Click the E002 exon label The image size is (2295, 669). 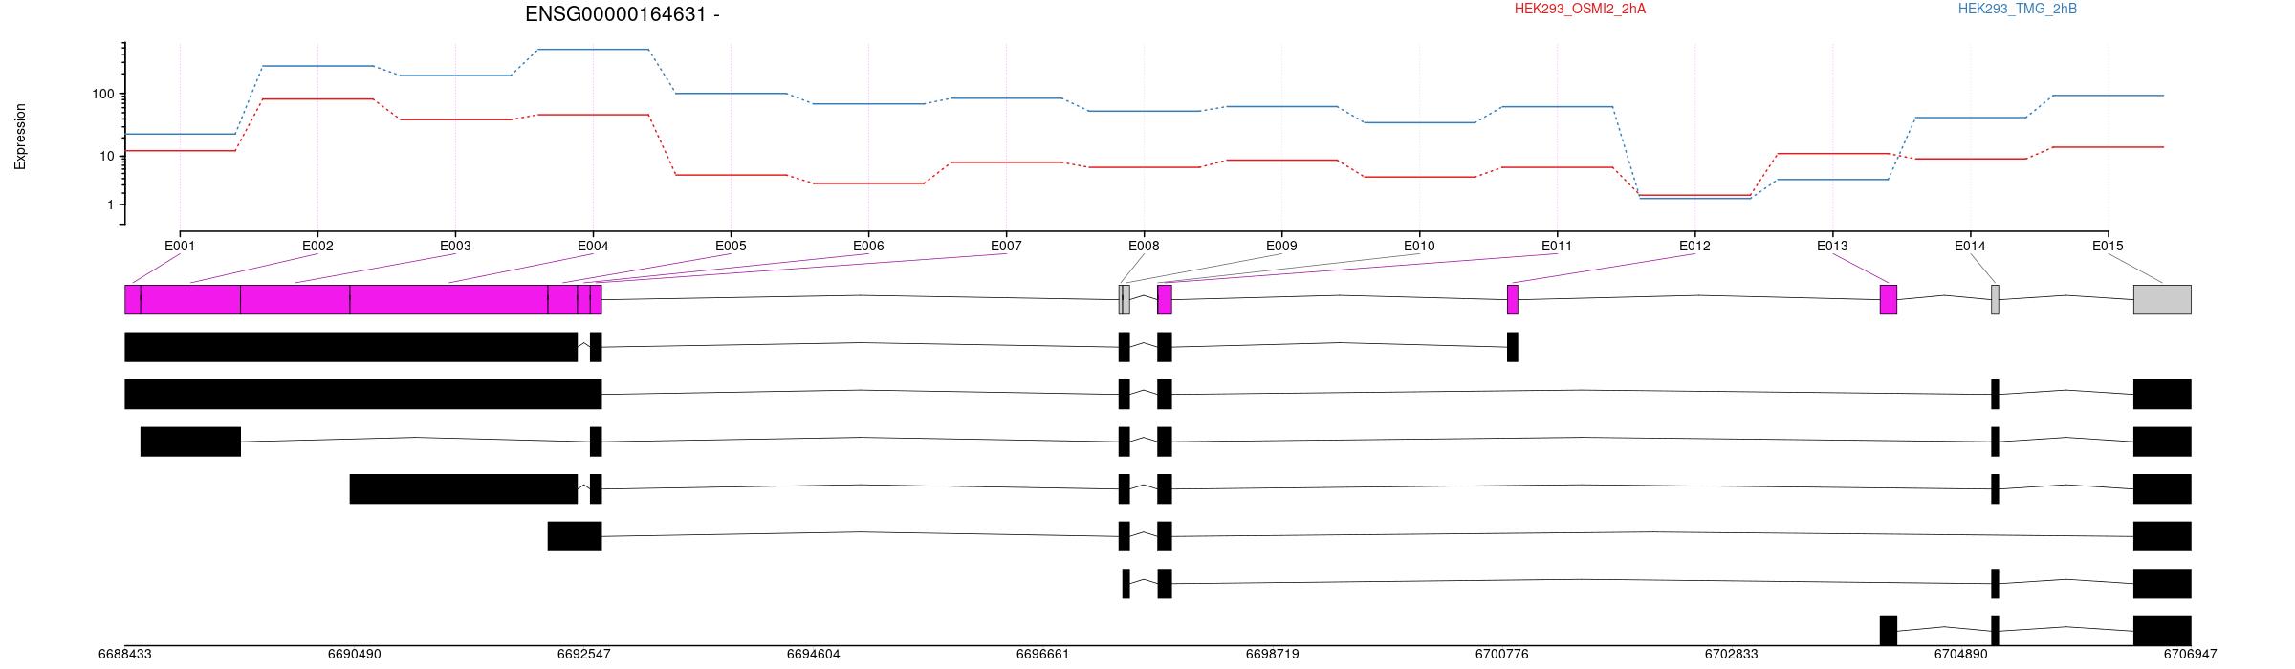317,246
